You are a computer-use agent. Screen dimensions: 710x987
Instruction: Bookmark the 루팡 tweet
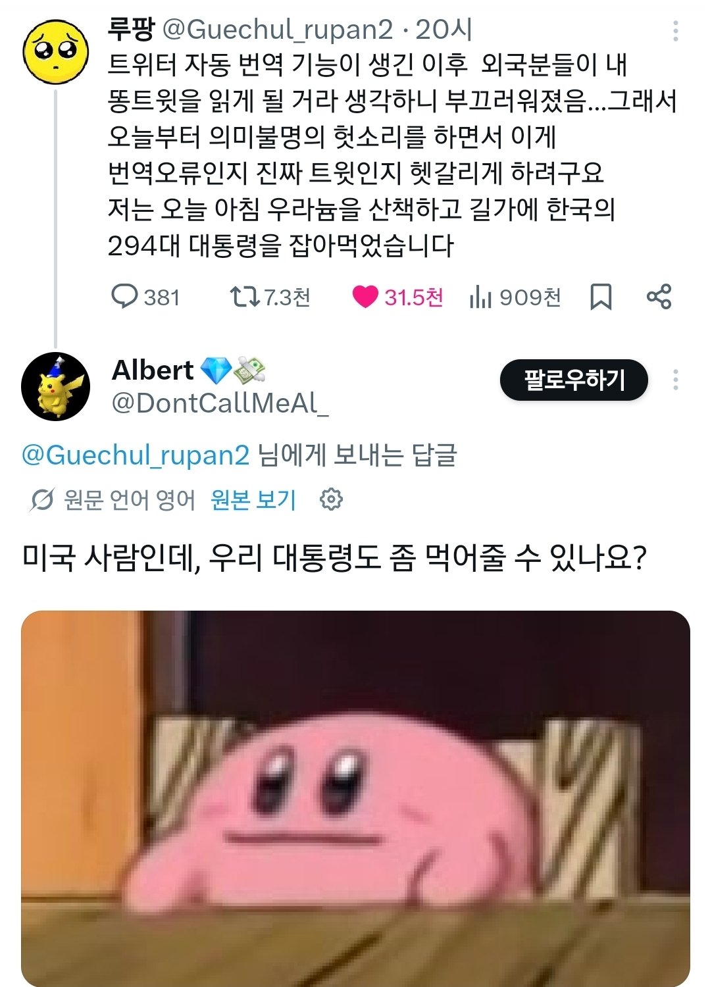click(601, 297)
